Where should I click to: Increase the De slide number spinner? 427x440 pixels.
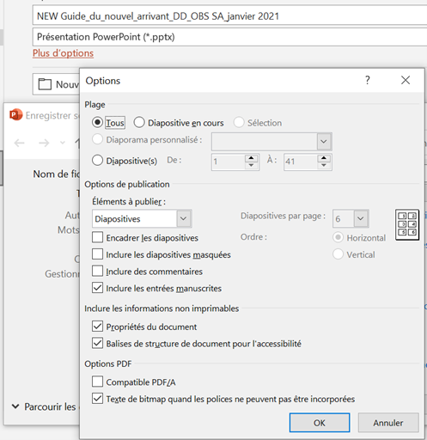tap(251, 158)
